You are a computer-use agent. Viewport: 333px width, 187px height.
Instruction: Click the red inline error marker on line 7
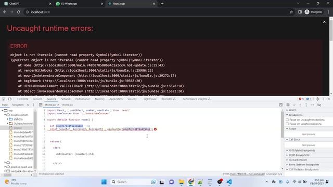click(155, 129)
